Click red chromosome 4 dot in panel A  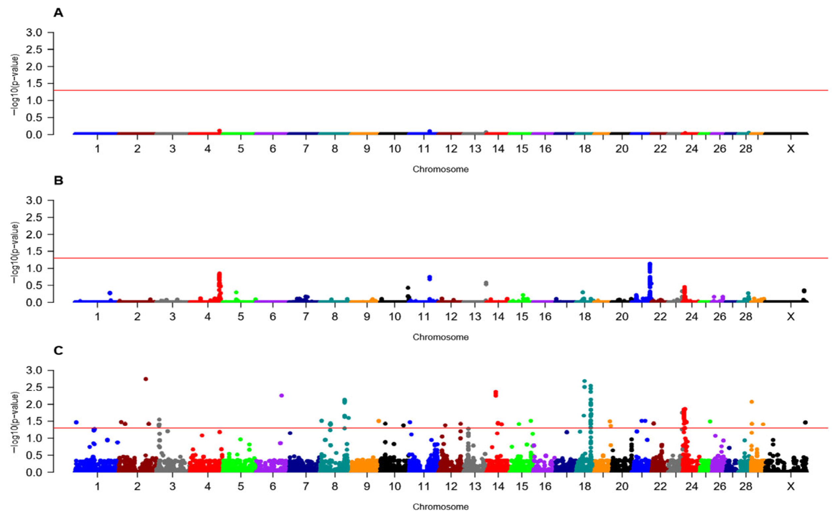coord(219,131)
